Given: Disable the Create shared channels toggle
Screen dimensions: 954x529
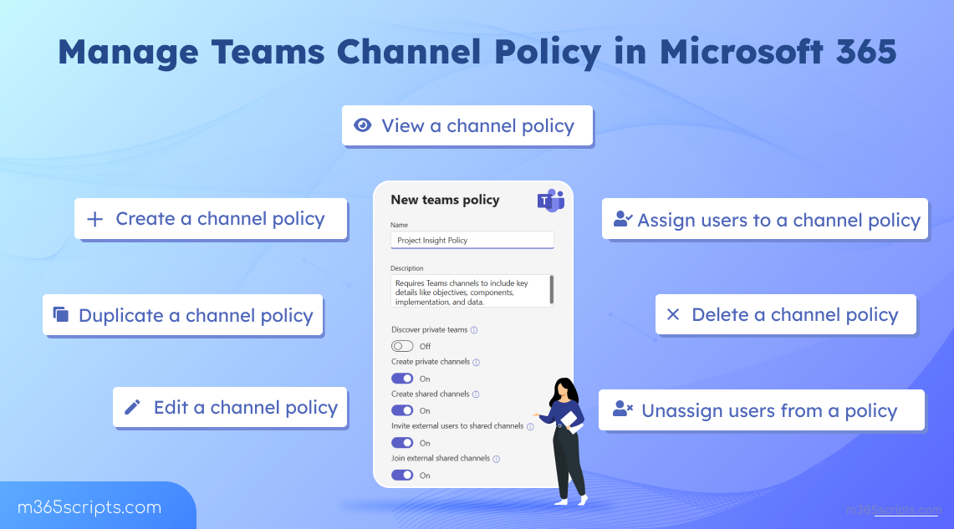Looking at the screenshot, I should click(x=402, y=410).
